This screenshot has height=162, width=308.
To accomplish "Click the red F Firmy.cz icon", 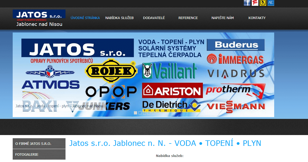I will pos(255,3).
